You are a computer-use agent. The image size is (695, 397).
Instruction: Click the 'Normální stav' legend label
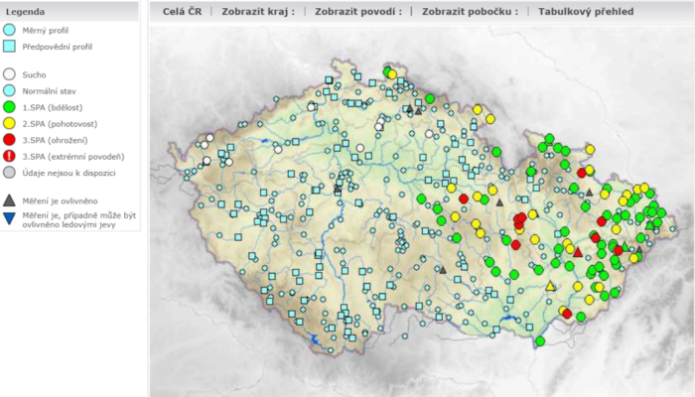click(50, 91)
